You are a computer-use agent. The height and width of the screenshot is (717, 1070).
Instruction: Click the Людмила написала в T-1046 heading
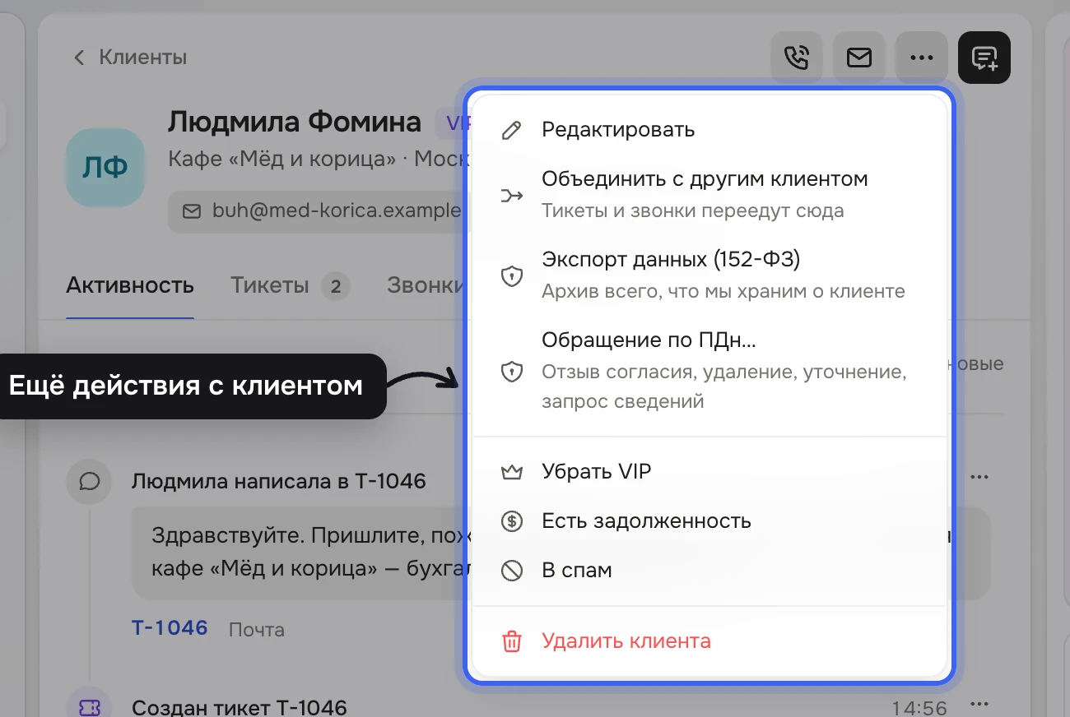pos(279,481)
